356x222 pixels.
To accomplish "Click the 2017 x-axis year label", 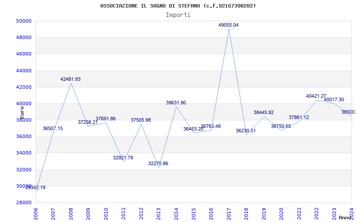I will pos(229,214).
